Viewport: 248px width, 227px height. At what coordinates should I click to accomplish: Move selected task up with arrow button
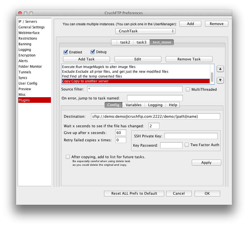point(220,69)
